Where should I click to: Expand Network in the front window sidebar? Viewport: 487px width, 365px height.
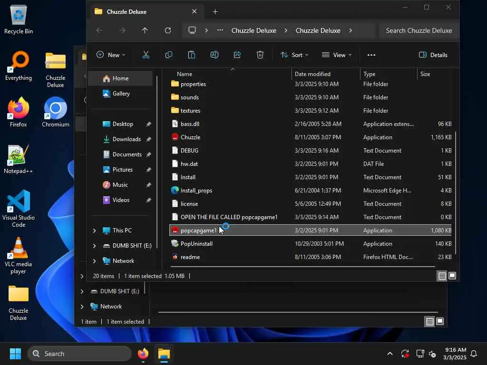pos(95,261)
